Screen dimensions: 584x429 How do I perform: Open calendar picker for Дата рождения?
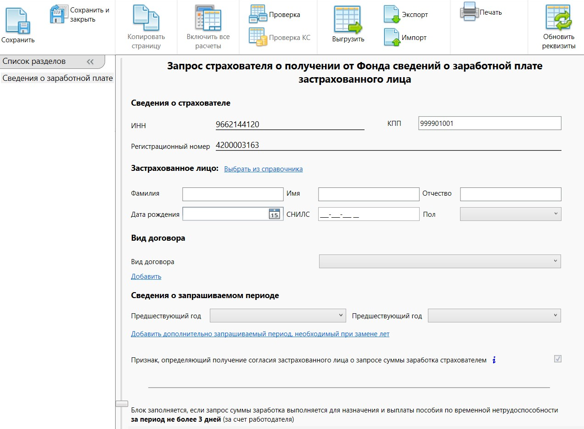pos(274,214)
